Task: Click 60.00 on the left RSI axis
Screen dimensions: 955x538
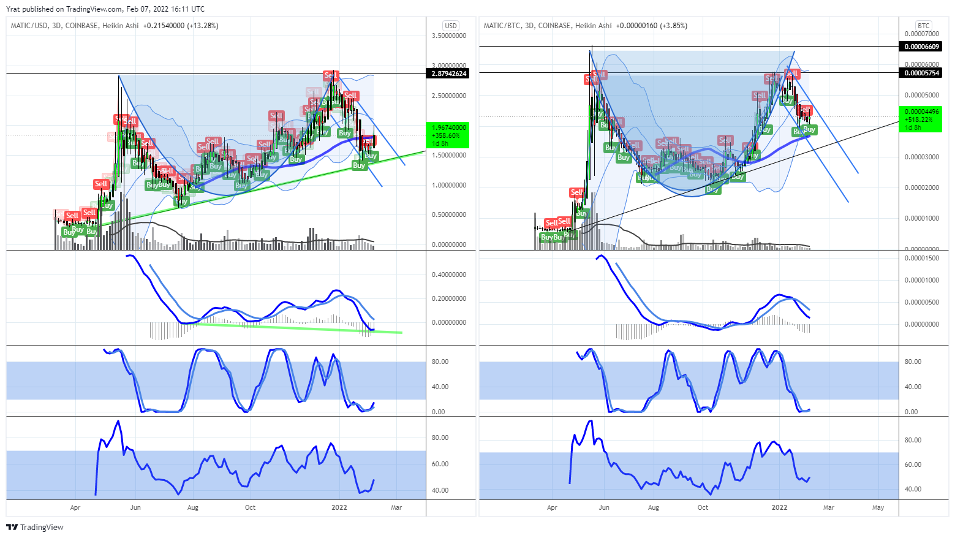Action: coord(440,464)
